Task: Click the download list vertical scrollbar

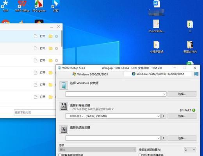Action: 62,38
